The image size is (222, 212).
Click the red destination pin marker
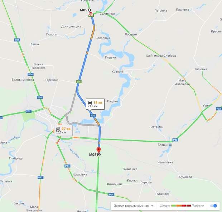tap(98, 150)
